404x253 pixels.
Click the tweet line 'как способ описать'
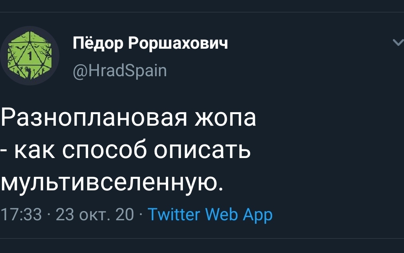[x=131, y=151]
